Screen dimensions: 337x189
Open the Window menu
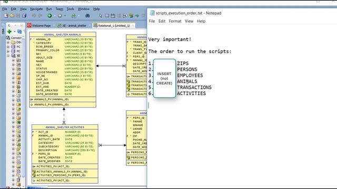click(x=83, y=9)
